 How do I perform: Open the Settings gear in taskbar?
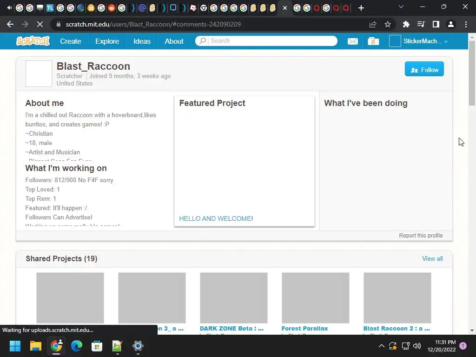pos(138,346)
